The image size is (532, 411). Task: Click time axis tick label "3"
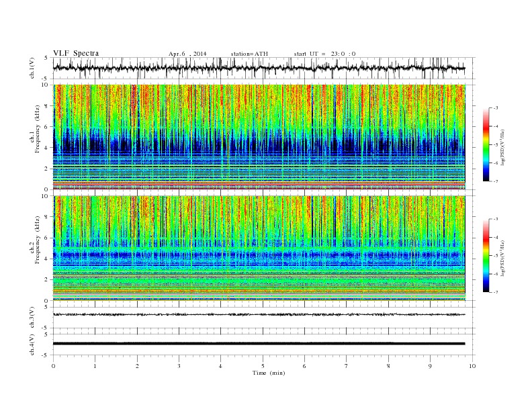tap(179, 366)
